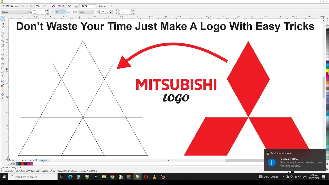The height and width of the screenshot is (185, 329).
Task: Switch to the Page 1 tab
Action: (x=44, y=160)
